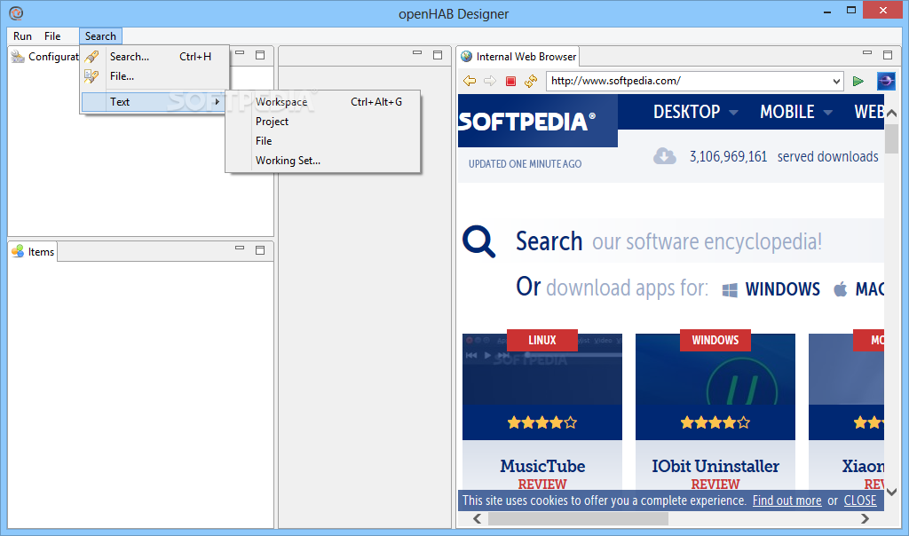The image size is (909, 536).
Task: Click the green Go arrow
Action: [858, 81]
